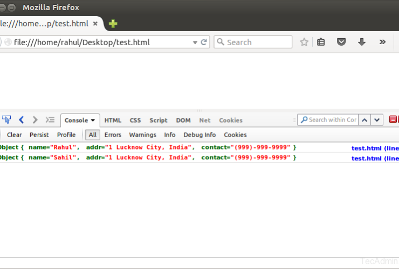Open a new tab with the plus icon
Viewport: 399px width, 269px height.
click(x=113, y=24)
